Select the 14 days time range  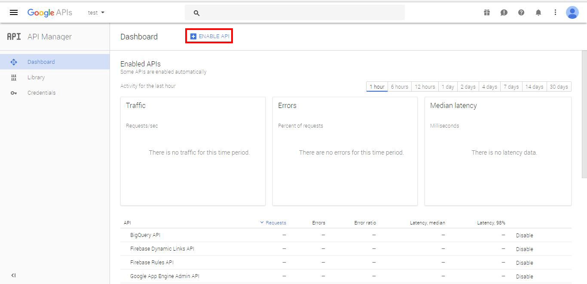(535, 87)
